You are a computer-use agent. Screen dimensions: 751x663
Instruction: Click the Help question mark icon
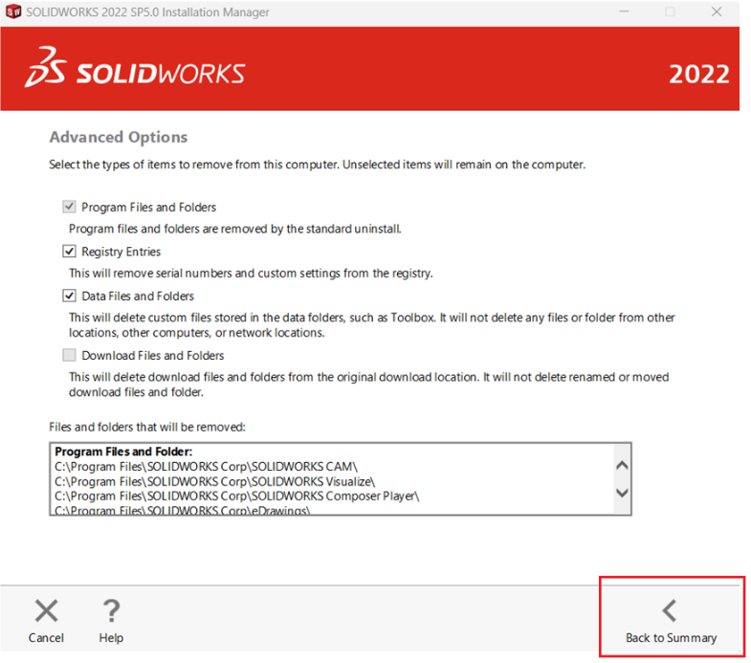click(x=111, y=610)
